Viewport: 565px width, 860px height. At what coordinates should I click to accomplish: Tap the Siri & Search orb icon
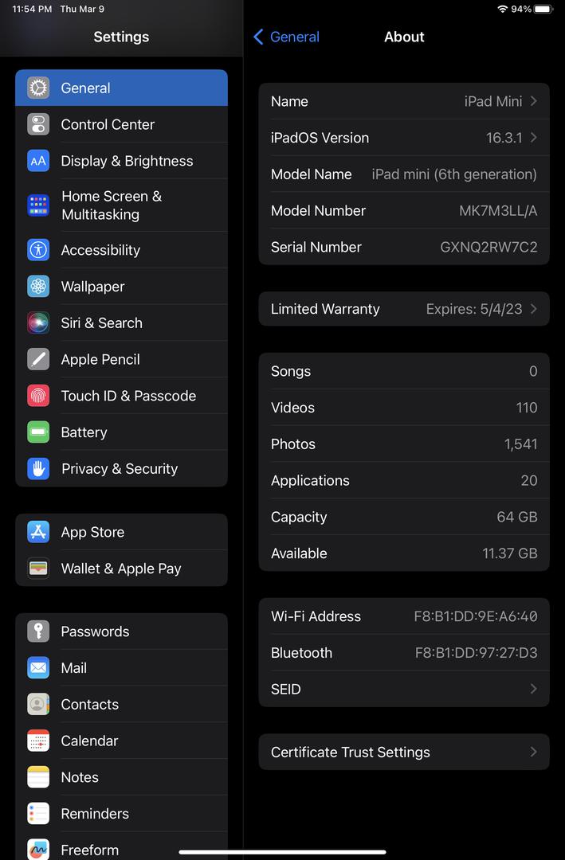38,323
